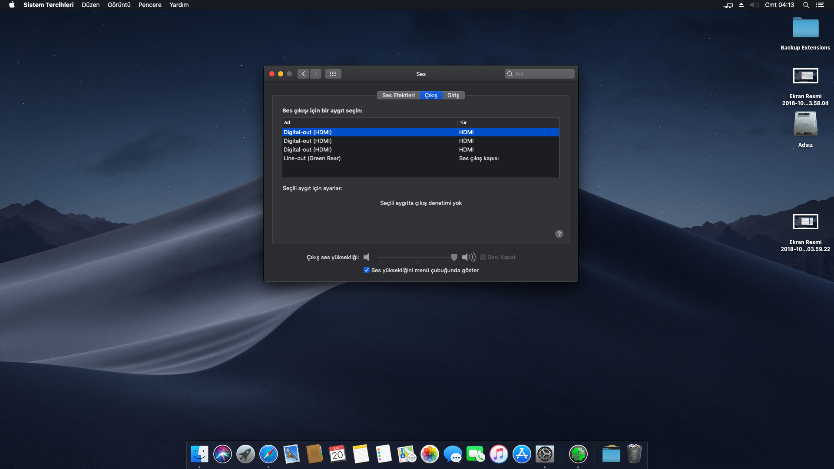Open iTunes music icon in dock
This screenshot has height=469, width=834.
tap(499, 454)
